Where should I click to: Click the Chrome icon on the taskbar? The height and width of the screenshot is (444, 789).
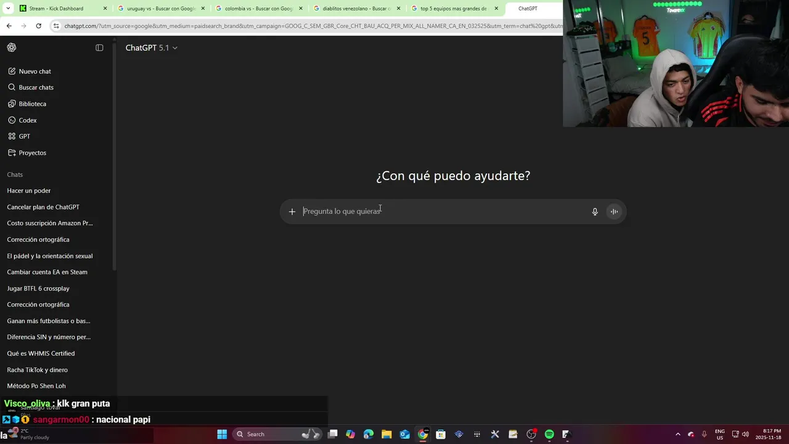423,434
